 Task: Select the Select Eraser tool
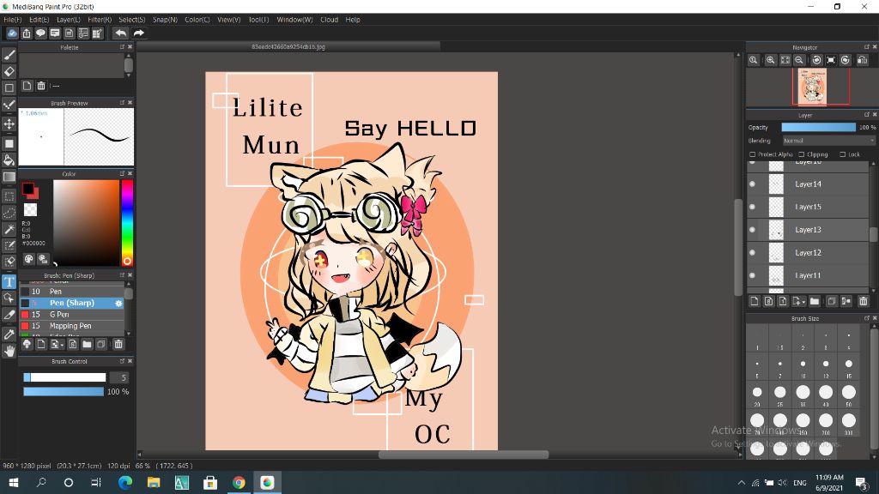click(x=9, y=262)
